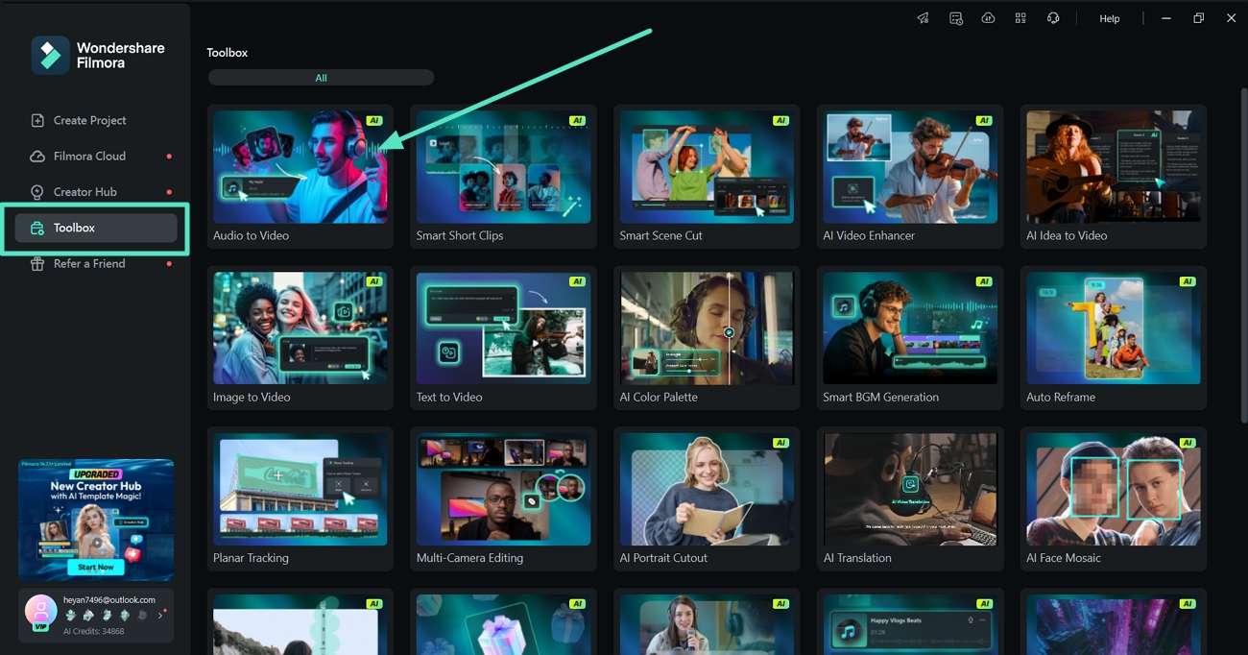Click the 'Text to Video' label text

(x=449, y=397)
